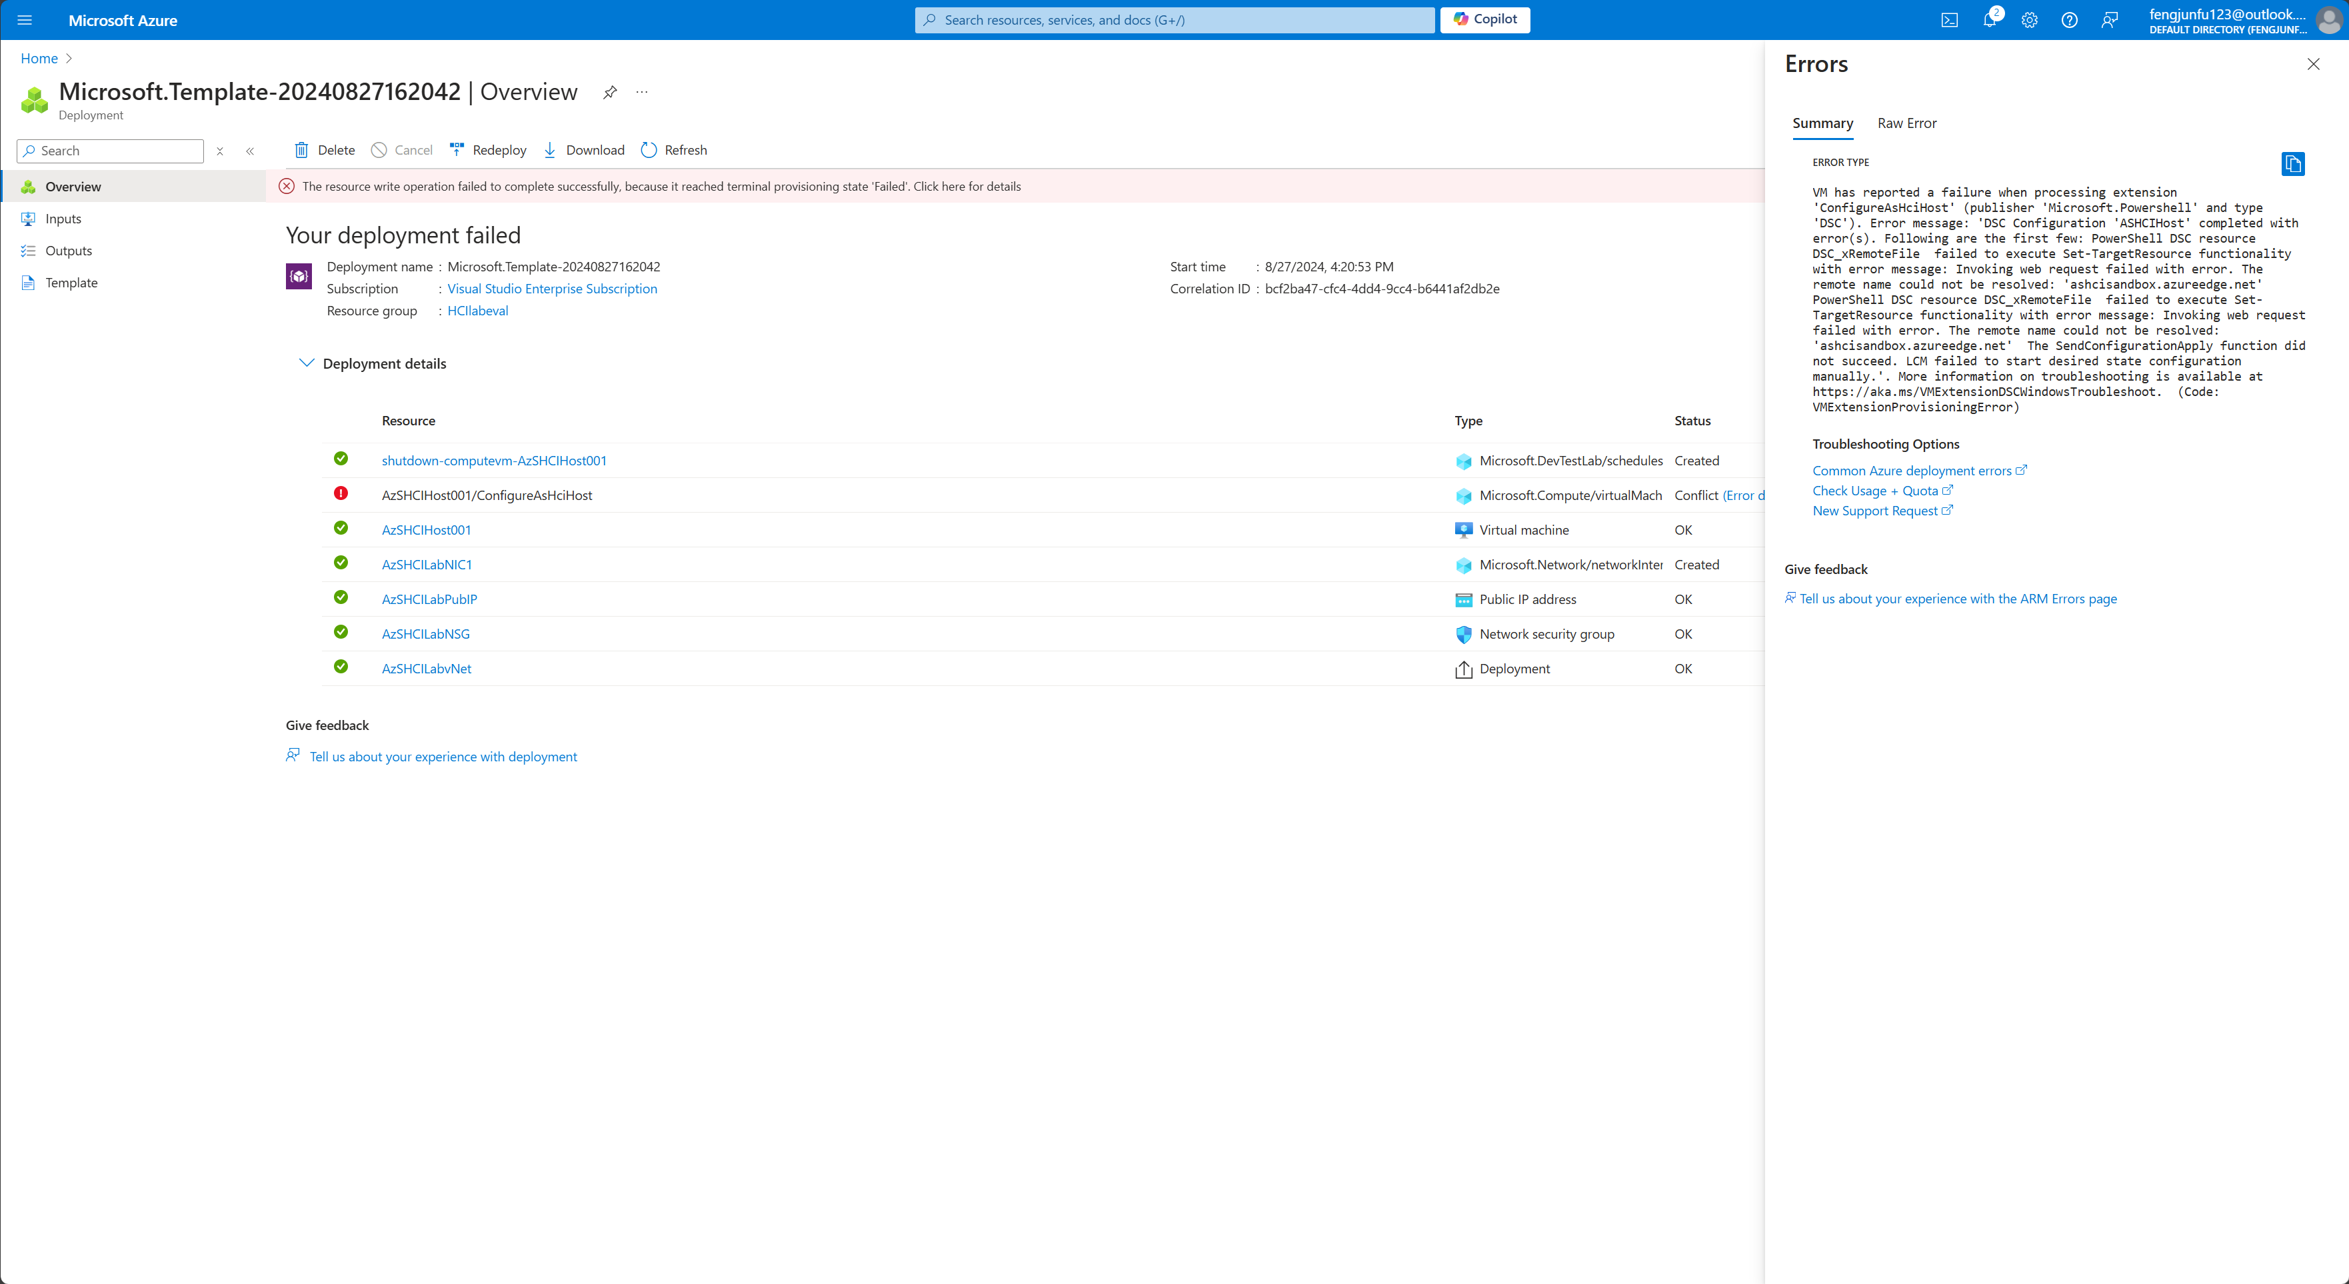Click the Delete deployment button
The width and height of the screenshot is (2349, 1284).
[x=325, y=151]
